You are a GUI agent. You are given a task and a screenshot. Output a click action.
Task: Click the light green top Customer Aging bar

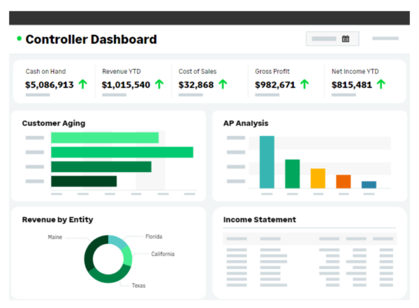tap(105, 137)
